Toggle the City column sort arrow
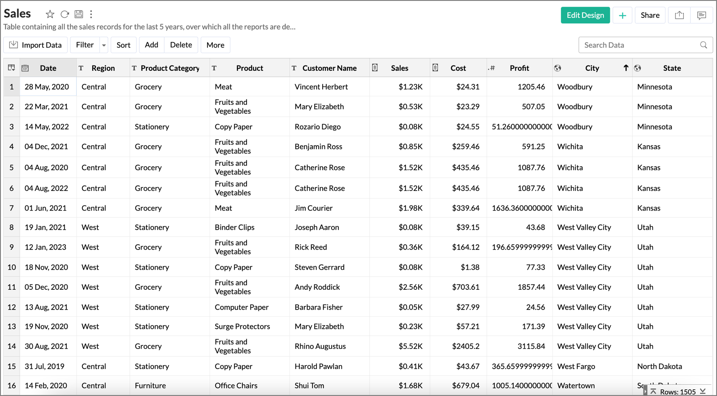717x396 pixels. tap(626, 68)
